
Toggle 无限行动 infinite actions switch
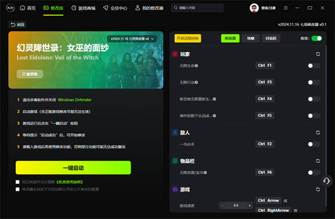[314, 82]
